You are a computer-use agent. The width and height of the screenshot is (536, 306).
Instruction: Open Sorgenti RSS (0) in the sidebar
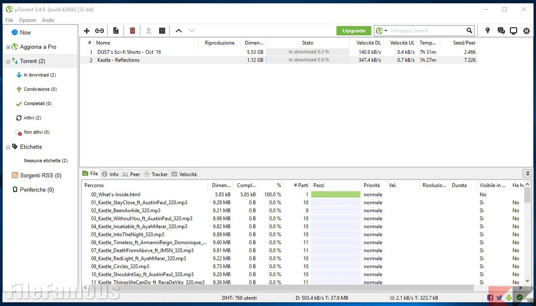41,175
